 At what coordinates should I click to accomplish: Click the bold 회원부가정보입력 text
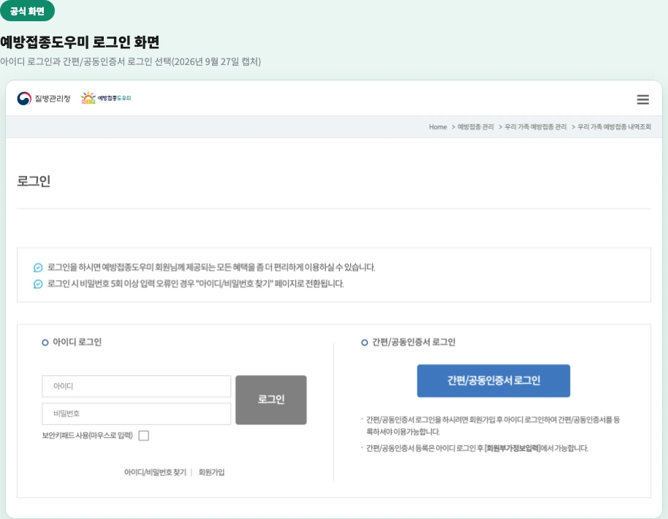click(512, 448)
